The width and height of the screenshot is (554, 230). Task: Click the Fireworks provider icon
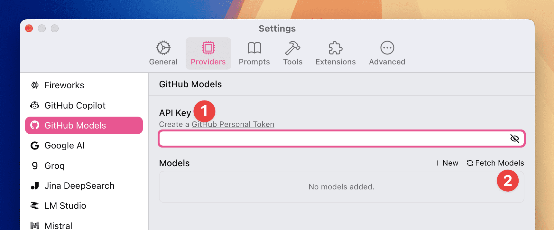(35, 85)
